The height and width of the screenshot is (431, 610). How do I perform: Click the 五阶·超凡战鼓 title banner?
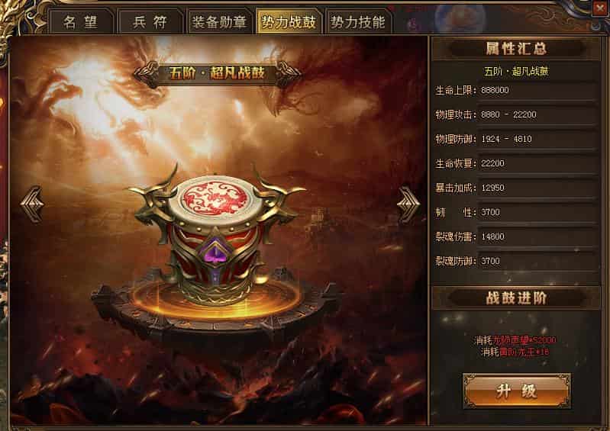tap(217, 73)
